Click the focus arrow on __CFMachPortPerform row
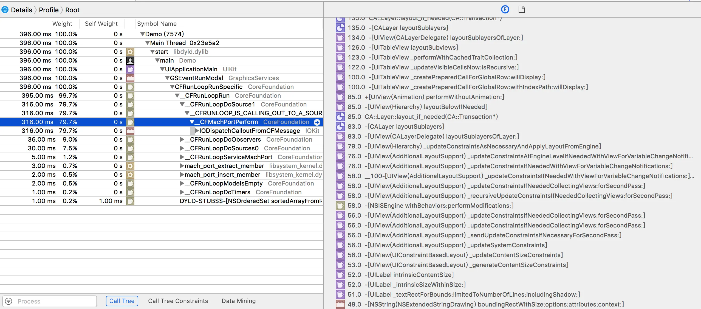 point(317,122)
